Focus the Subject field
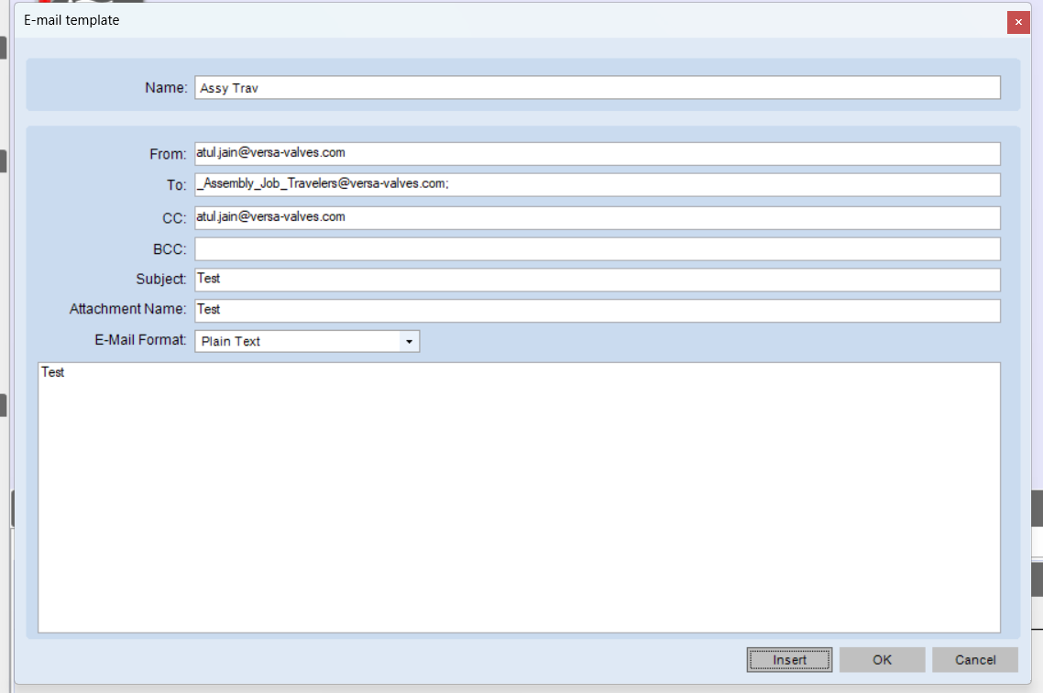The width and height of the screenshot is (1043, 693). pyautogui.click(x=598, y=280)
